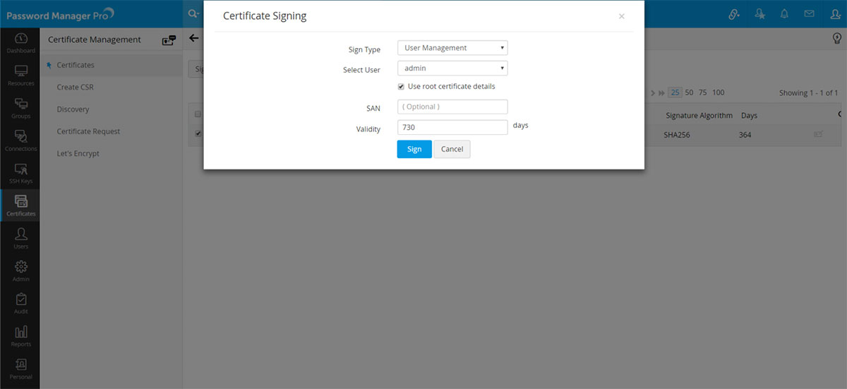Show 25 rows per page

pyautogui.click(x=675, y=92)
